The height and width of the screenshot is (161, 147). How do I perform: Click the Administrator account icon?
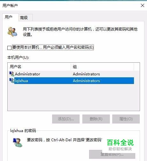pyautogui.click(x=12, y=74)
